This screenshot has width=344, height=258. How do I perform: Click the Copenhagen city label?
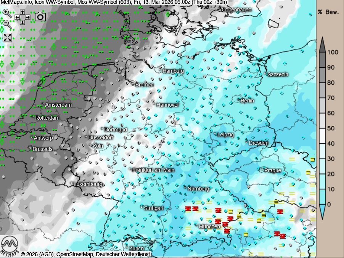point(236,10)
